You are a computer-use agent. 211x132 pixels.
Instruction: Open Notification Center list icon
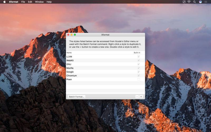[x=206, y=2]
